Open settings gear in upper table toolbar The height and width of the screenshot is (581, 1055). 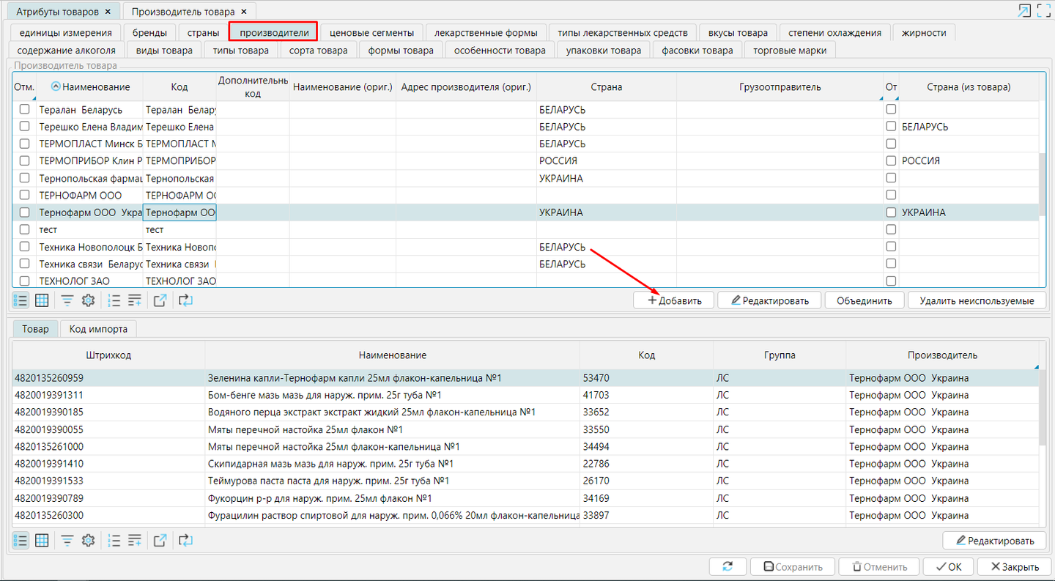coord(88,300)
